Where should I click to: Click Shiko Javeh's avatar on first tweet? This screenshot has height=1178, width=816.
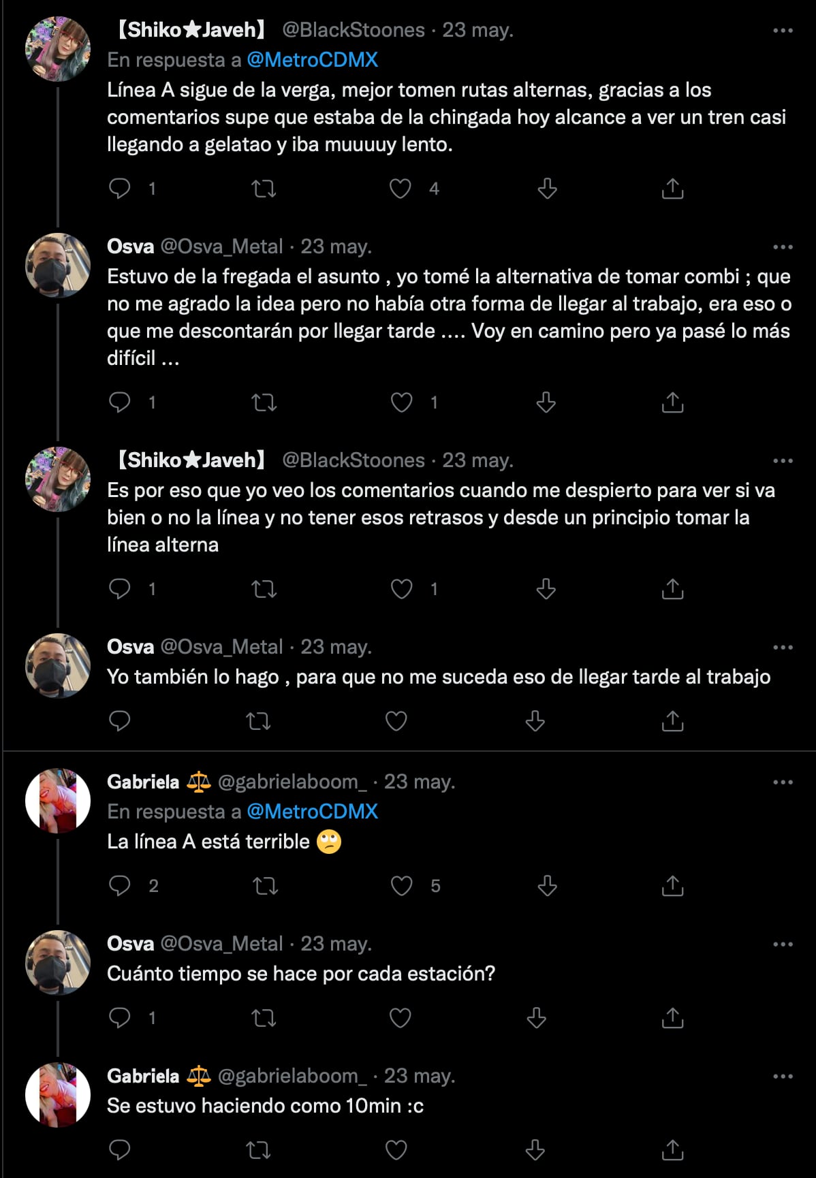(58, 49)
